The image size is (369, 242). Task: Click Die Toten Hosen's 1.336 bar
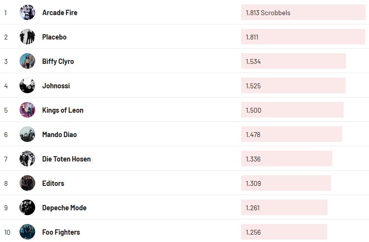click(x=287, y=159)
